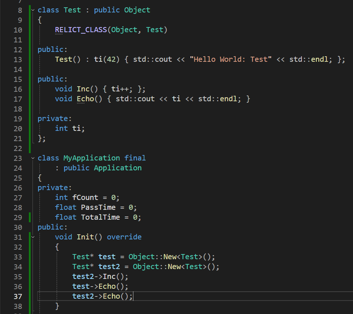Click the Application base class name
The width and height of the screenshot is (353, 314).
[x=118, y=168]
